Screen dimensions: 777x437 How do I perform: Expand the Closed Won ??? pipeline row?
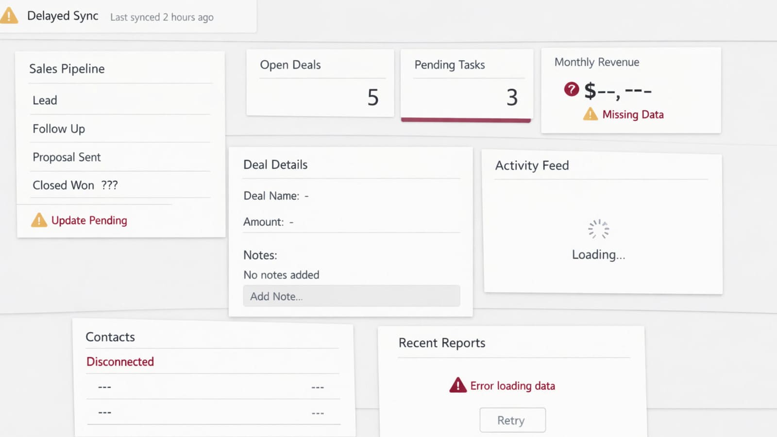point(76,185)
